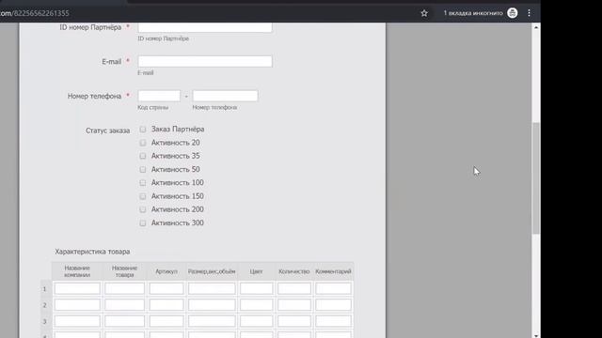Image resolution: width=602 pixels, height=338 pixels.
Task: Focus the 'Код страны' phone field
Action: point(159,96)
